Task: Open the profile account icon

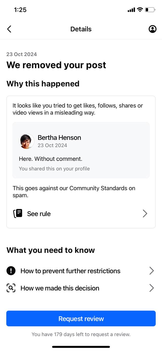Action: pyautogui.click(x=152, y=29)
